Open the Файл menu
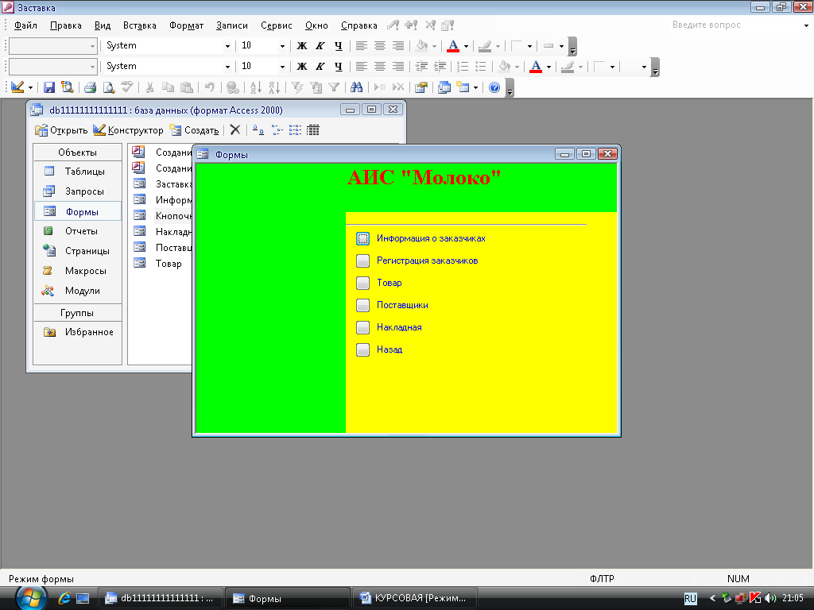The image size is (814, 610). pyautogui.click(x=25, y=25)
